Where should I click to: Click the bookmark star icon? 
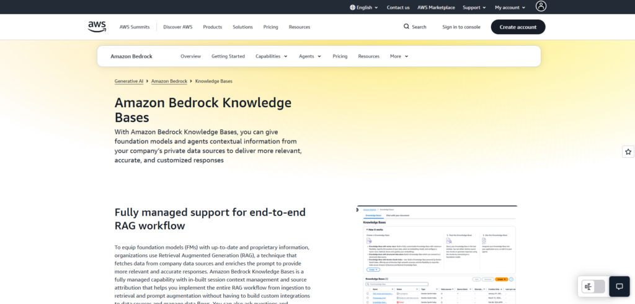coord(628,152)
